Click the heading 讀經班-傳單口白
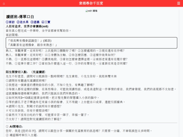The width and height of the screenshot is (183, 137). pyautogui.click(x=20, y=17)
